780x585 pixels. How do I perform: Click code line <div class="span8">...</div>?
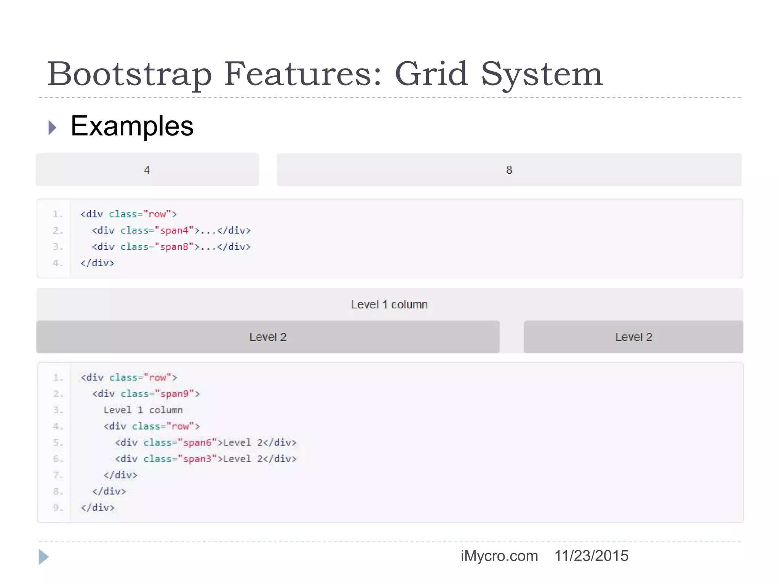tap(171, 247)
